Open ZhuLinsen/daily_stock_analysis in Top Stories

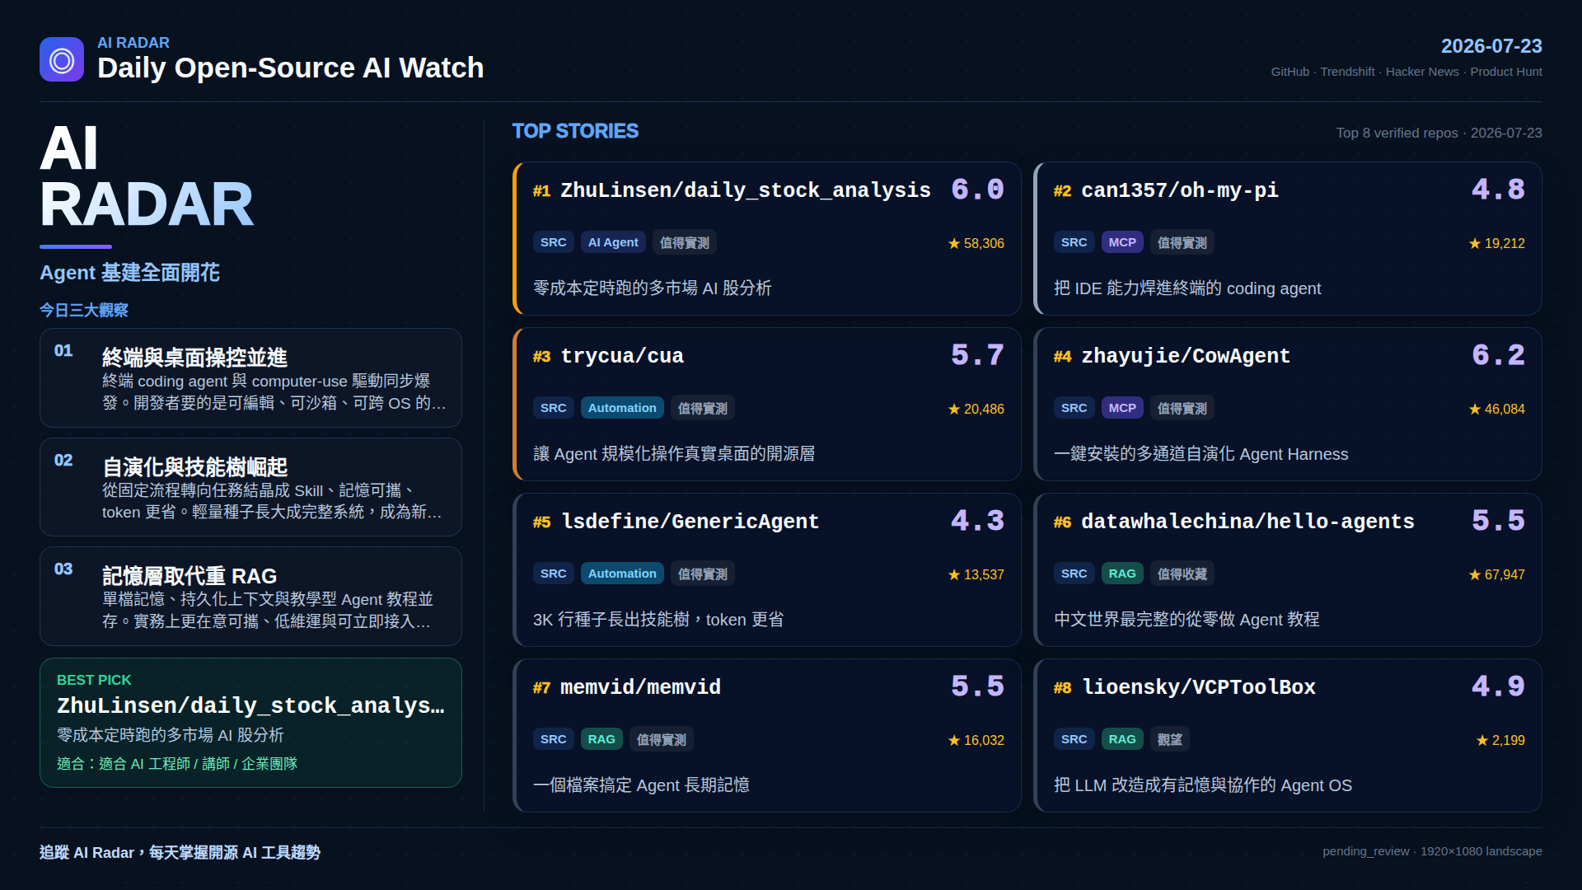[x=746, y=190]
